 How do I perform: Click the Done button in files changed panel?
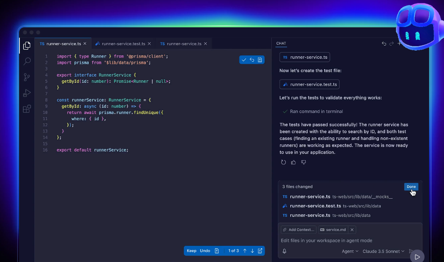(411, 187)
